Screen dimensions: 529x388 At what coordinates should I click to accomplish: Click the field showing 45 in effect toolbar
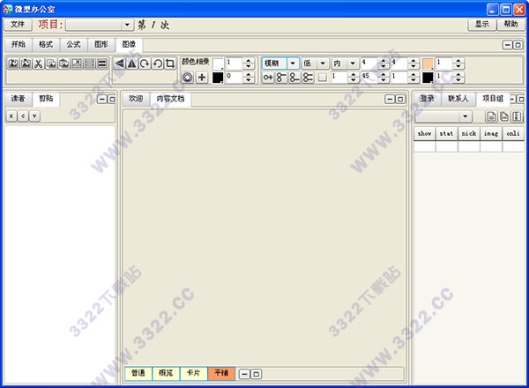point(369,78)
